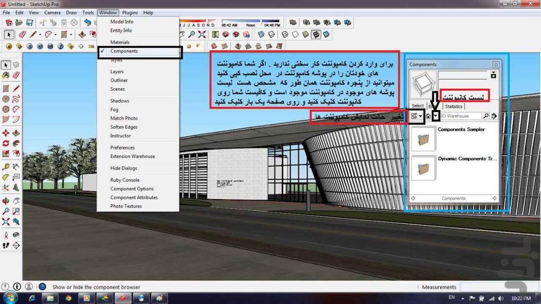Select the Components Sampler thumbnail

click(422, 138)
